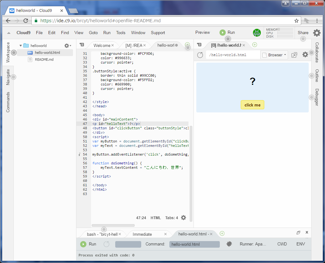
Task: Switch to the hello-world editor tab
Action: tap(166, 45)
